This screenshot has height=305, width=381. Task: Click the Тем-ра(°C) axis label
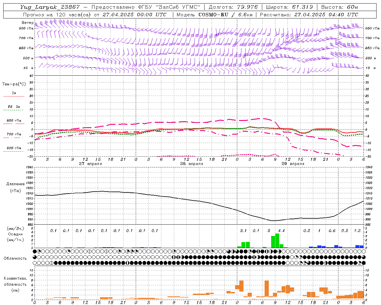(14, 84)
